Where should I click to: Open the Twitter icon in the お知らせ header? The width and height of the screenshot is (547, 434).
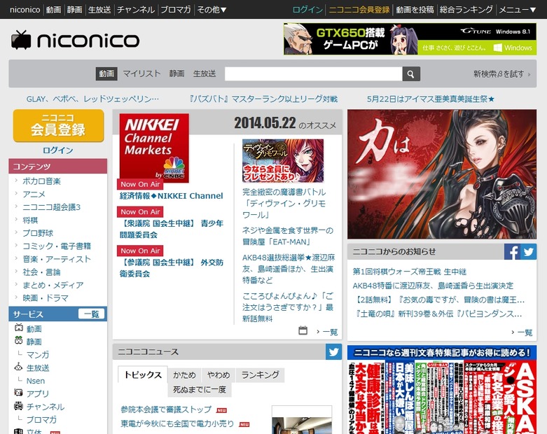pos(529,252)
